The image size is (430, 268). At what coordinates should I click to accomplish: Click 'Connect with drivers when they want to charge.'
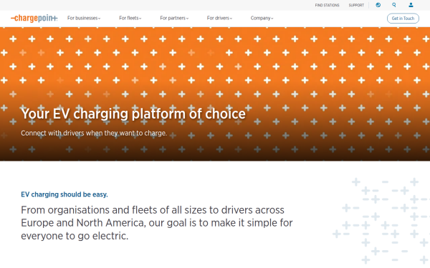click(x=94, y=133)
